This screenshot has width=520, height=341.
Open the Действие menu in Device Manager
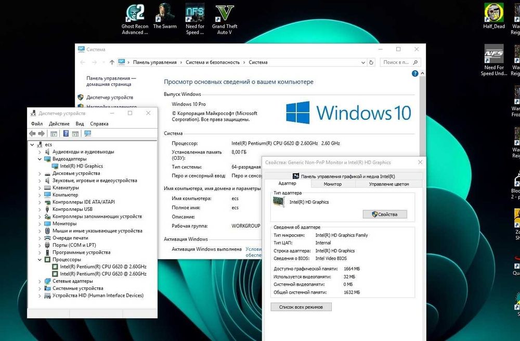click(x=59, y=124)
